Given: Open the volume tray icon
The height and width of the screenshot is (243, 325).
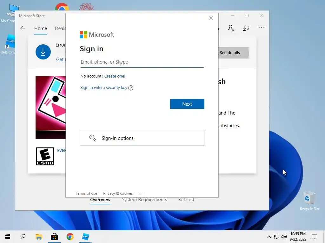Looking at the screenshot, I should pos(284,237).
